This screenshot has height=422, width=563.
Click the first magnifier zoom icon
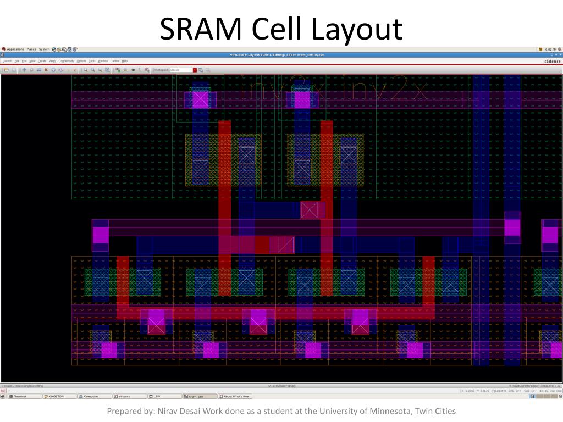coord(85,70)
